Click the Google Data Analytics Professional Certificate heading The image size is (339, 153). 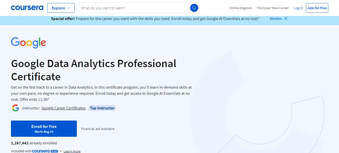[x=94, y=70]
